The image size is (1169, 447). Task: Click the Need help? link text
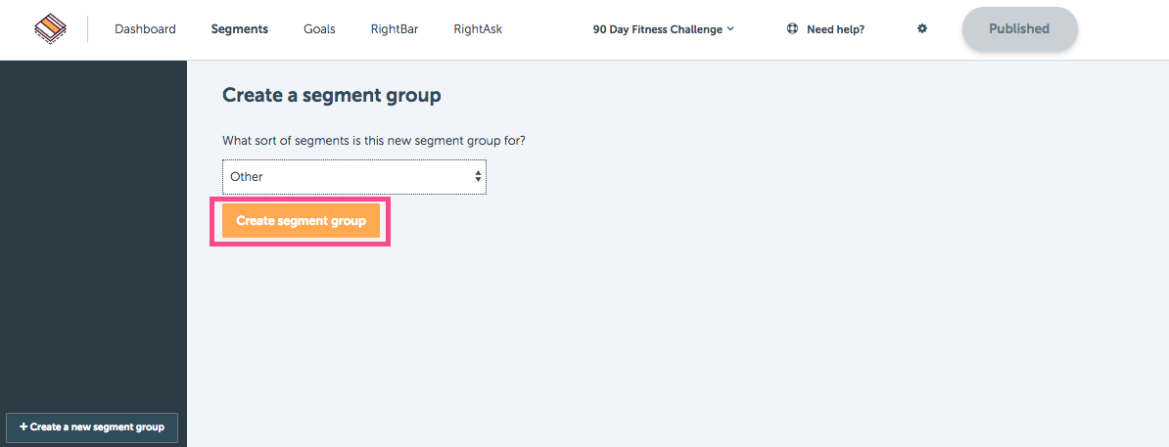click(x=836, y=29)
